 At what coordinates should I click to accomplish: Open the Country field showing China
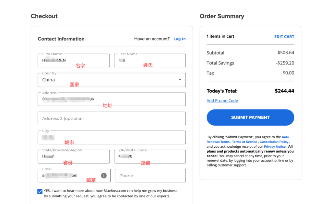click(107, 80)
